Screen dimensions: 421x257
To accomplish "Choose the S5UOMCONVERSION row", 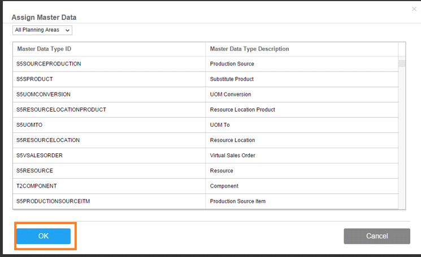I will tap(44, 94).
